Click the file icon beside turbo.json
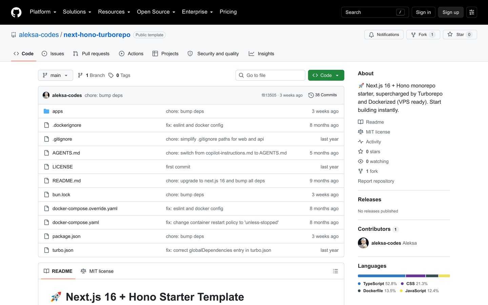The height and width of the screenshot is (305, 488). [x=46, y=250]
